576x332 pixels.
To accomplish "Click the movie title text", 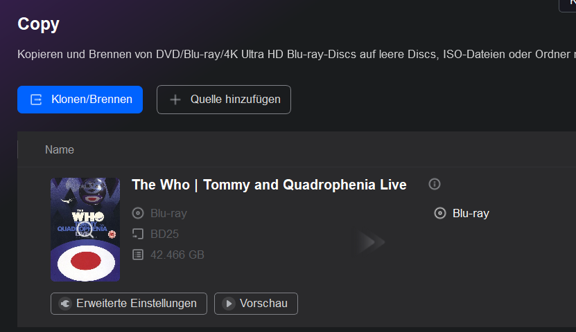I will (269, 185).
